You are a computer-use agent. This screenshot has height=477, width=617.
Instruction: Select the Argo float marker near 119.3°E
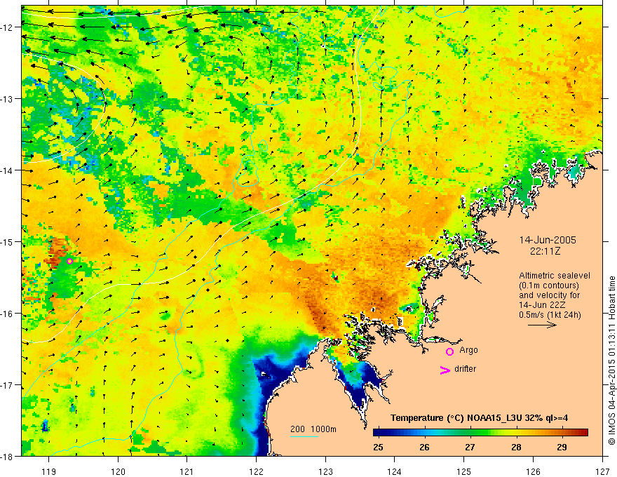(x=69, y=261)
